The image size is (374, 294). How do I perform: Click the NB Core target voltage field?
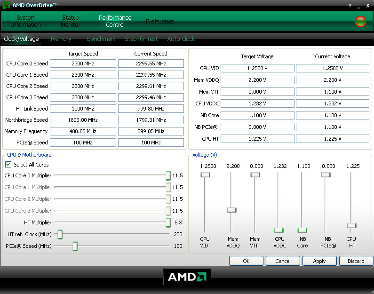pyautogui.click(x=257, y=115)
